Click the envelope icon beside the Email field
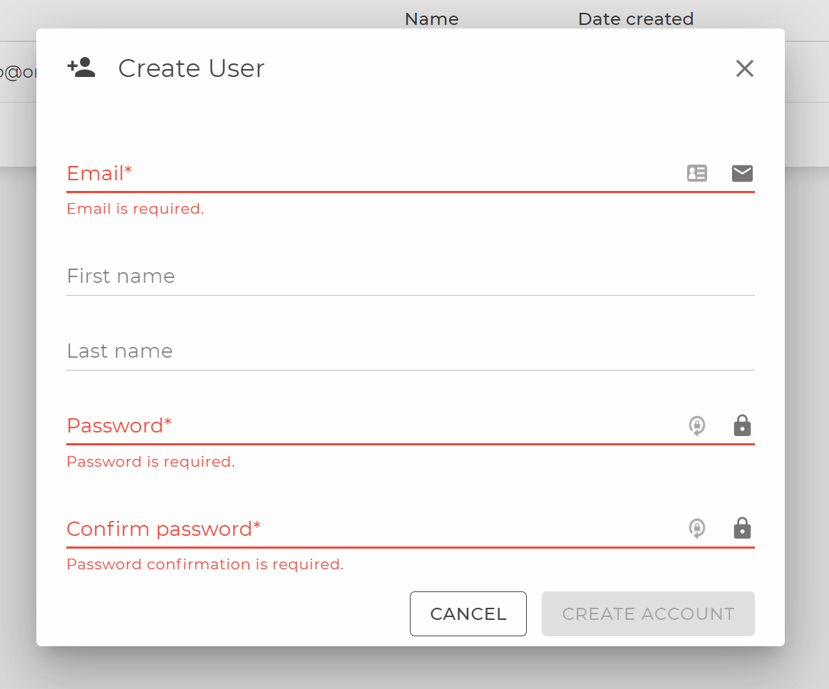 pyautogui.click(x=742, y=173)
